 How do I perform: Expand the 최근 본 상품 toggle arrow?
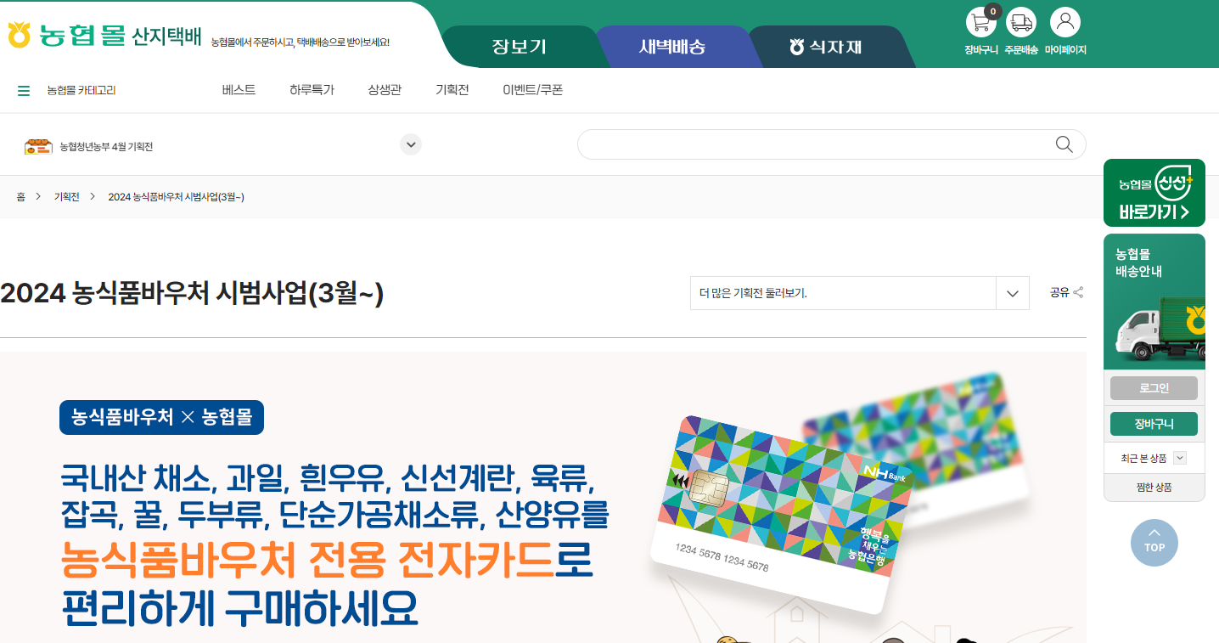click(1179, 458)
